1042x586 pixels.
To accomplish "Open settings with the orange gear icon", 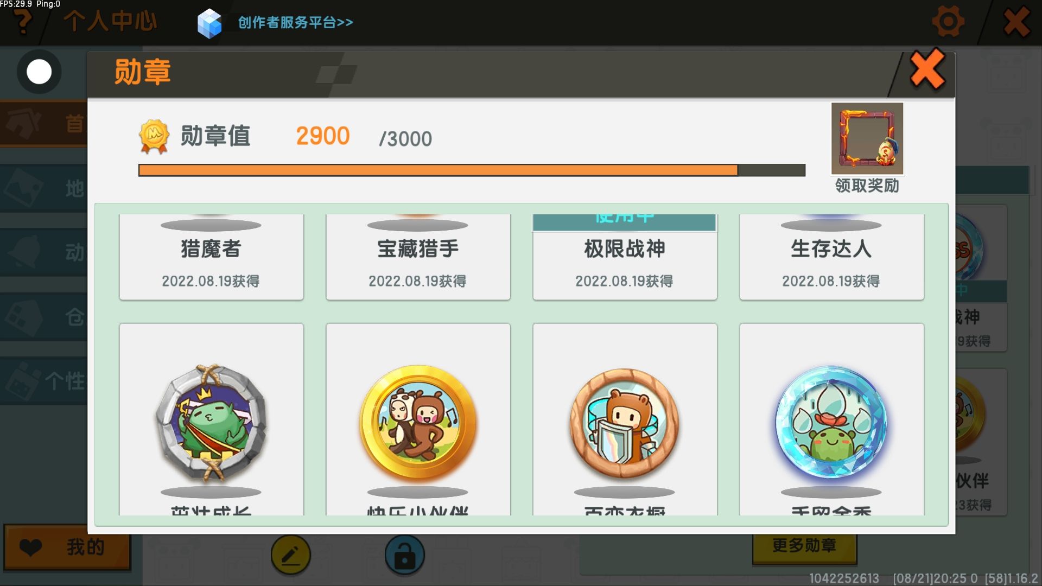I will (x=948, y=22).
